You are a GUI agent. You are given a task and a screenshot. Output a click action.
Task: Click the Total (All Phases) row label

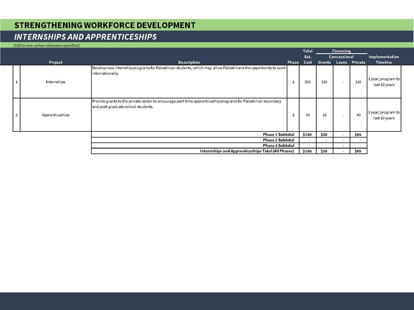[x=247, y=151]
